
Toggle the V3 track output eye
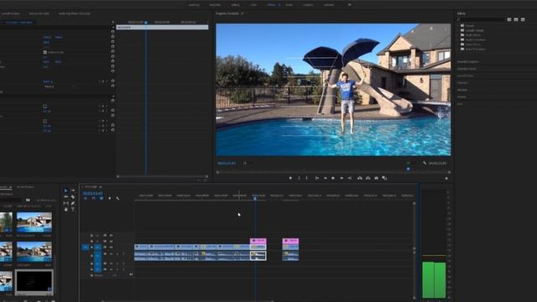pos(111,236)
